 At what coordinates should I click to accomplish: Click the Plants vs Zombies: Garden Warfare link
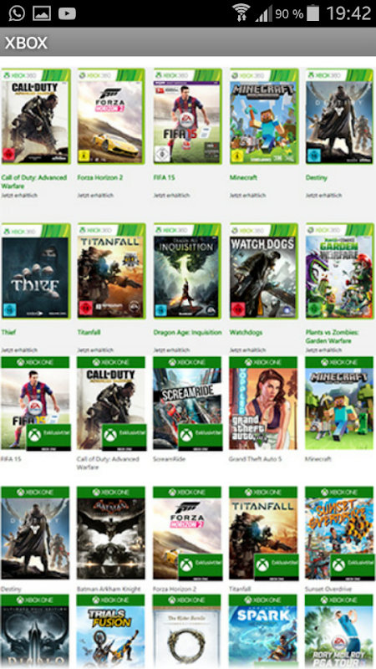tap(332, 336)
